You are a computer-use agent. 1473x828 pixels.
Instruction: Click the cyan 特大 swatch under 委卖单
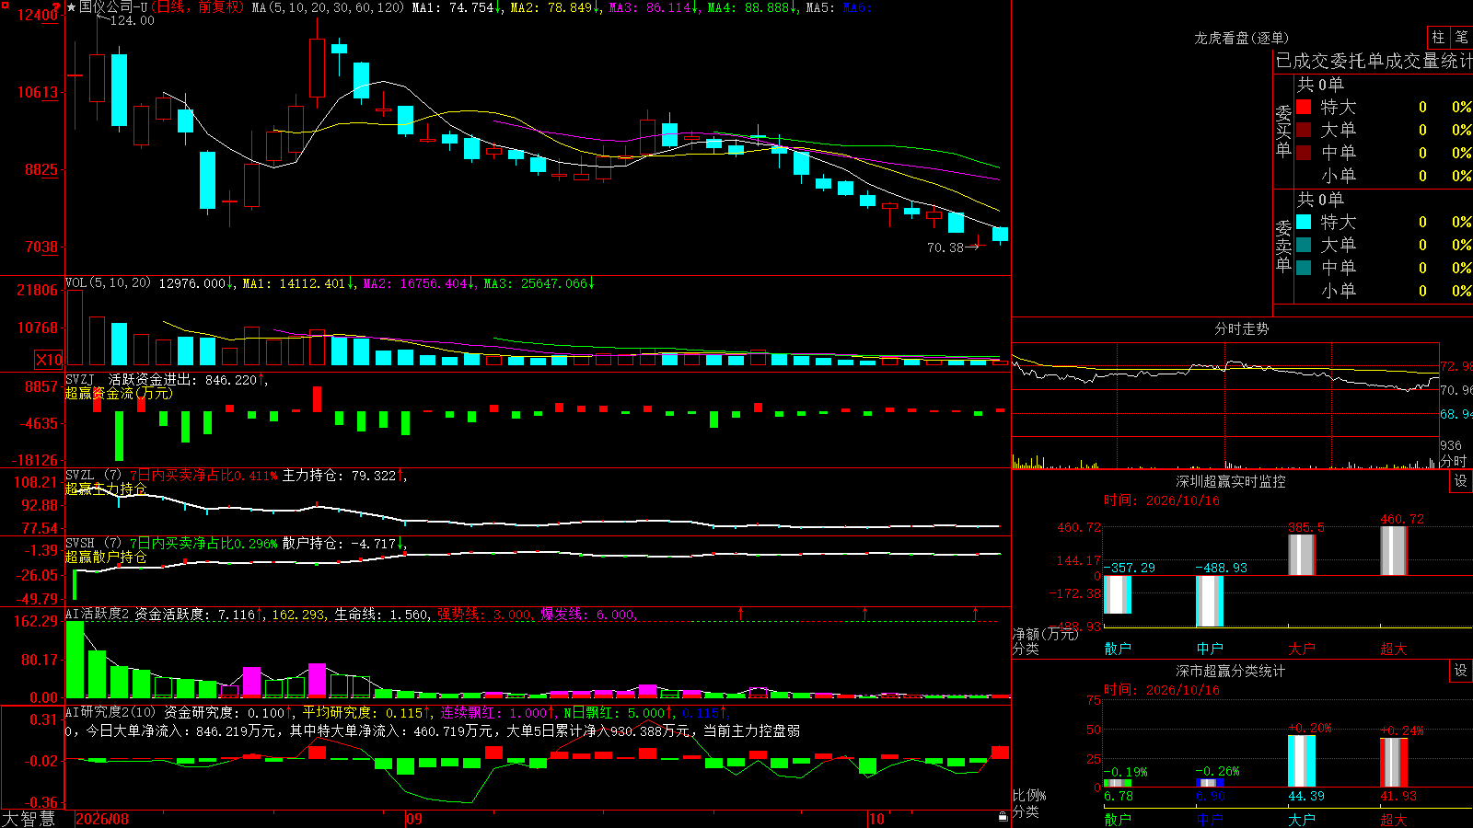click(x=1304, y=222)
